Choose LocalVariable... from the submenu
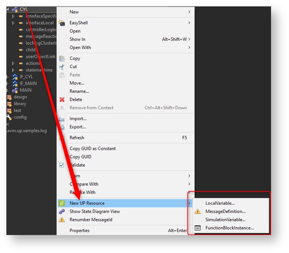The height and width of the screenshot is (253, 289). click(220, 203)
